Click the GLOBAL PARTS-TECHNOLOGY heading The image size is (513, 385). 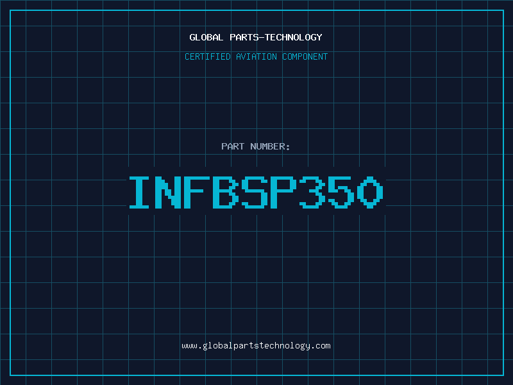[x=256, y=37]
